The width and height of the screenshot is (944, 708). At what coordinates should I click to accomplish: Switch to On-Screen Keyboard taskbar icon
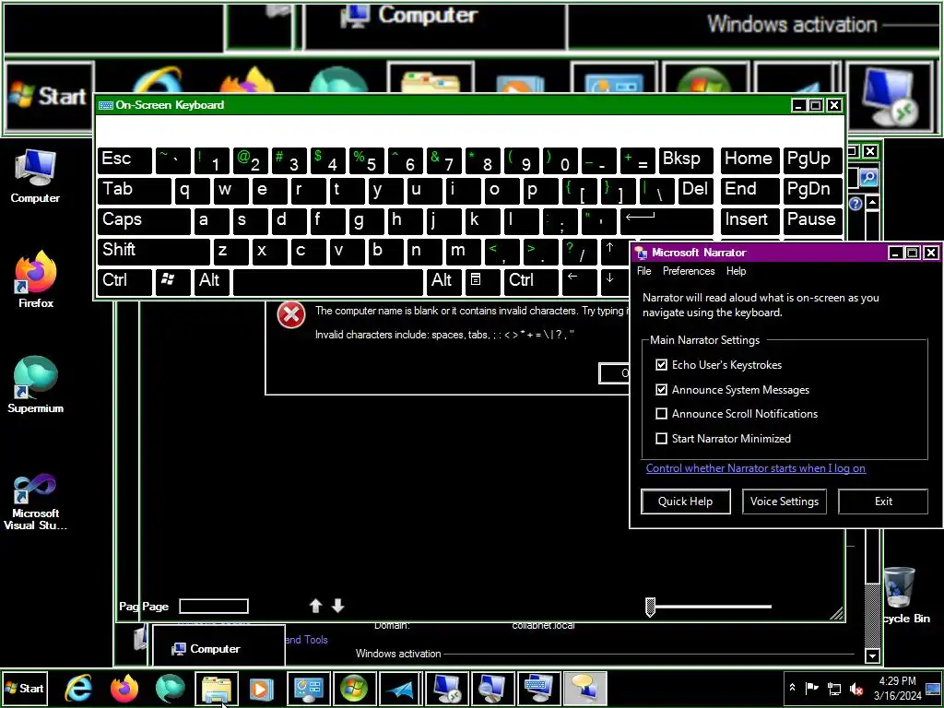(x=538, y=688)
